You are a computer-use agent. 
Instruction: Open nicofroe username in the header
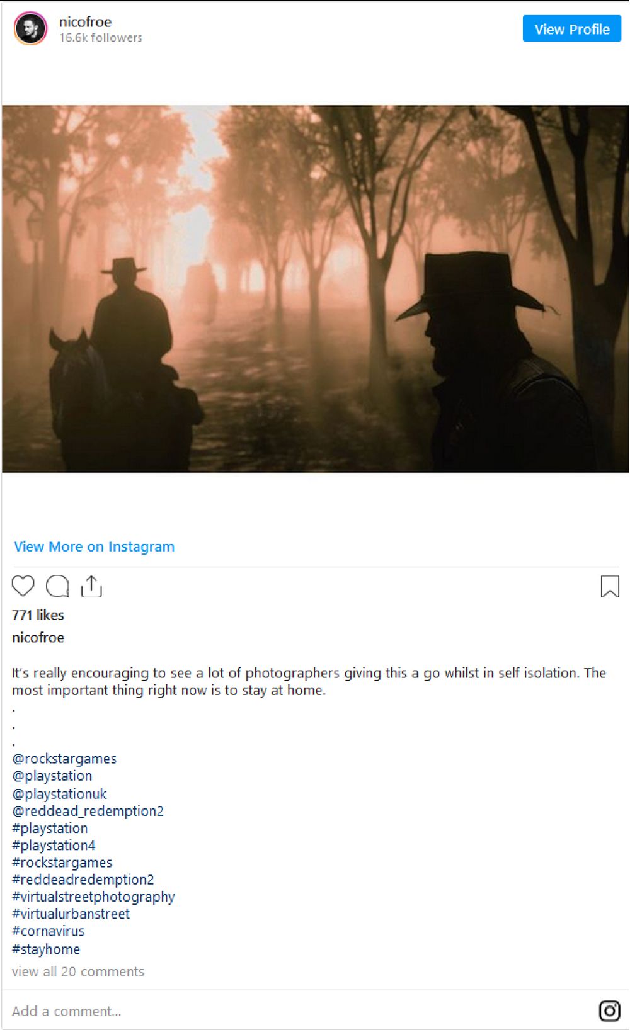coord(85,22)
